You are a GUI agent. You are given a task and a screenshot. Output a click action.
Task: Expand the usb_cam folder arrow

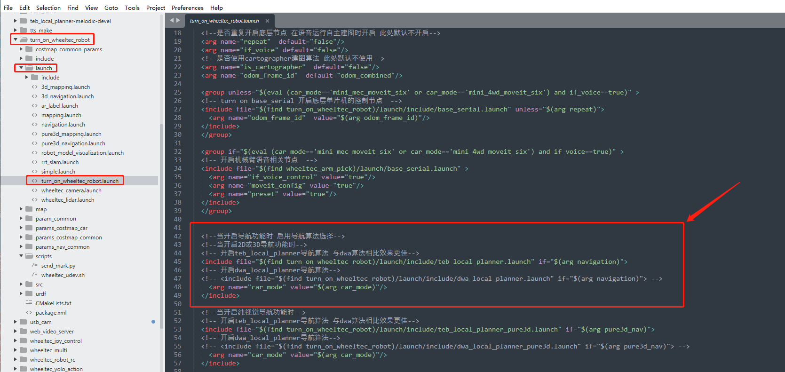click(x=16, y=322)
